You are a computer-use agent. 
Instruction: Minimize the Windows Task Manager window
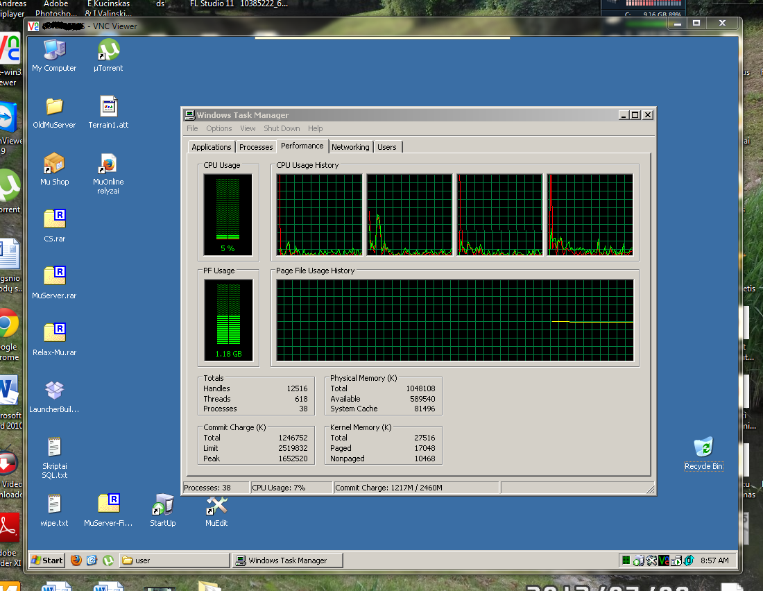[624, 115]
